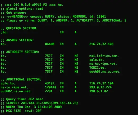Click the TTL value 170418
The image size is (138, 115).
tap(50, 87)
